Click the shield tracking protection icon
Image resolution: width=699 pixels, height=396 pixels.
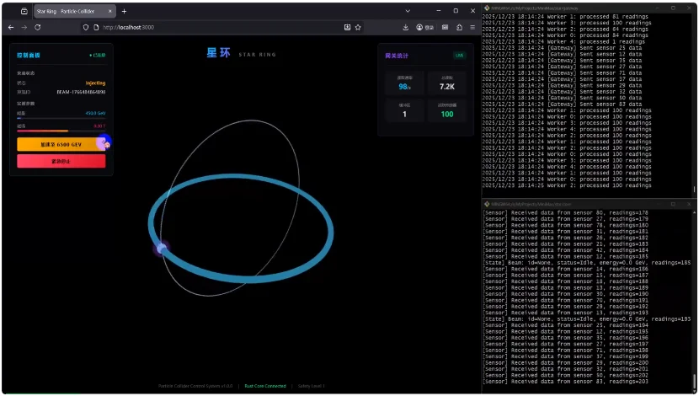86,27
